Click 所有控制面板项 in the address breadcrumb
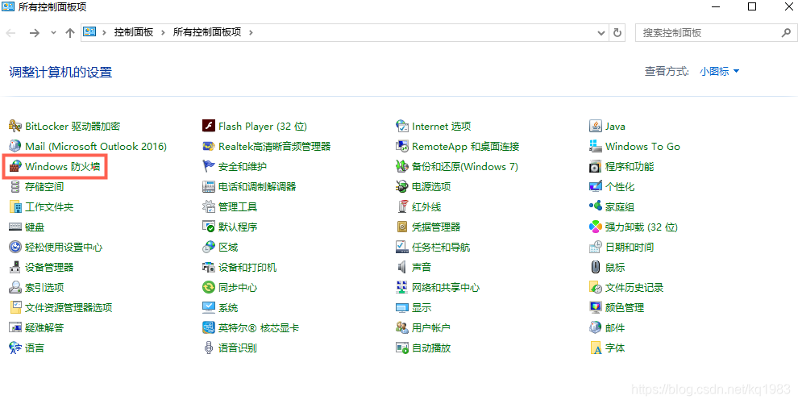 (206, 32)
